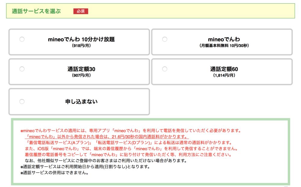Screen dimensions: 301x187
Task: Click the (918円/月) price text
Action: [81, 46]
